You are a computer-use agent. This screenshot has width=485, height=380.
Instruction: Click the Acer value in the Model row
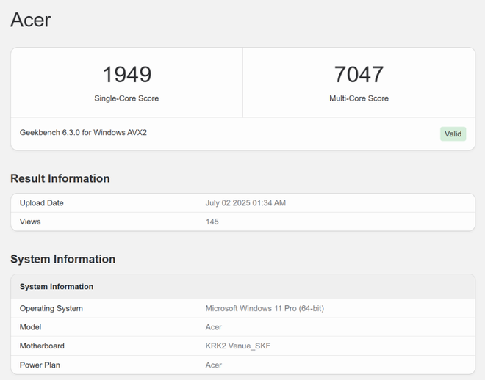pyautogui.click(x=214, y=327)
